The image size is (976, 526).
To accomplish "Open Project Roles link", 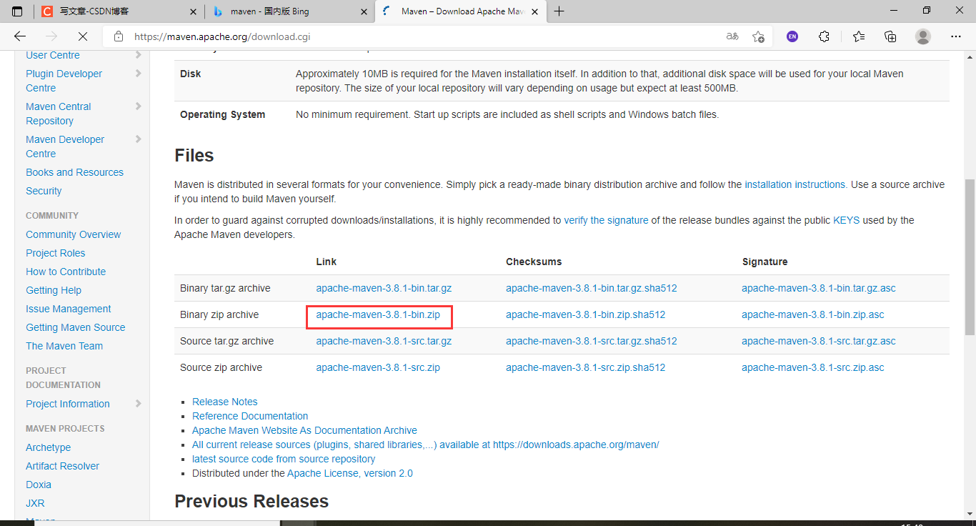I will point(56,253).
